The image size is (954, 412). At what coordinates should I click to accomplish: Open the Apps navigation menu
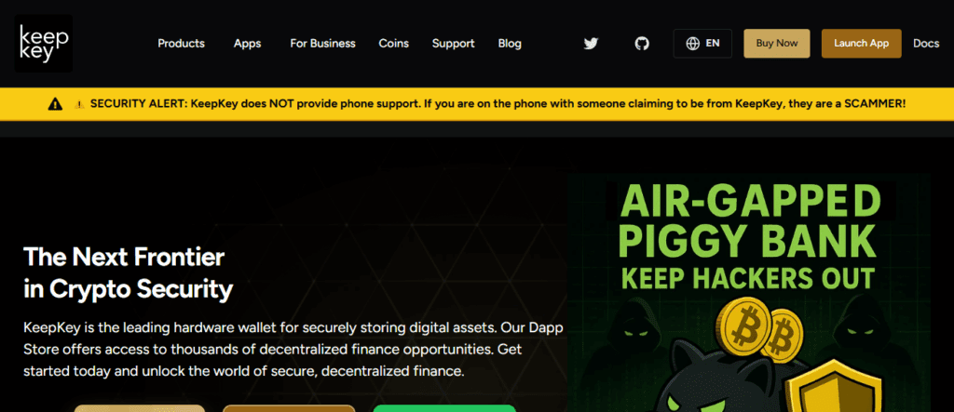pyautogui.click(x=247, y=44)
